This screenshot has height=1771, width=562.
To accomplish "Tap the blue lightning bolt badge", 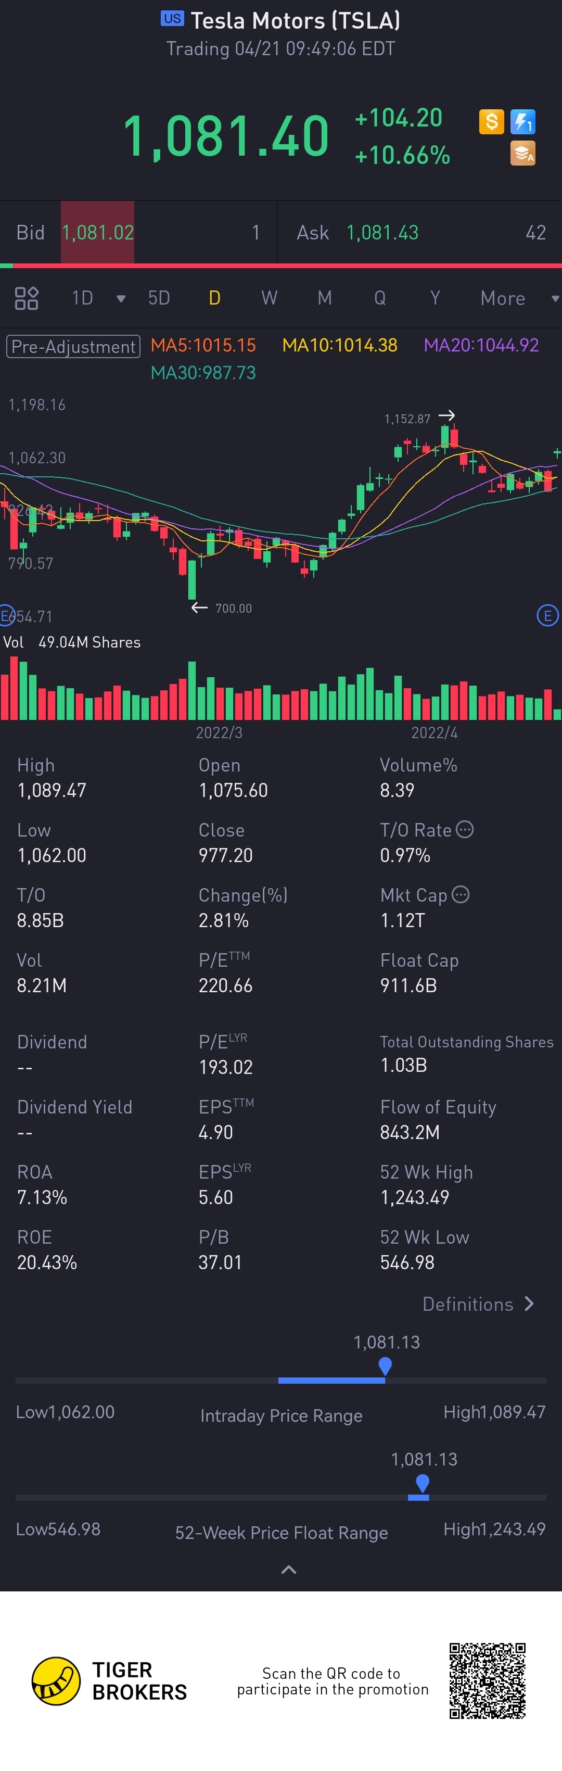I will [x=523, y=122].
